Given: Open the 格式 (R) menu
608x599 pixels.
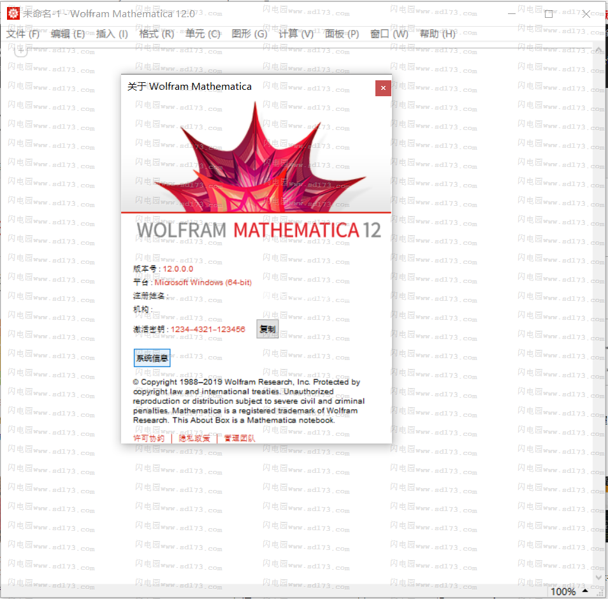Looking at the screenshot, I should 157,34.
